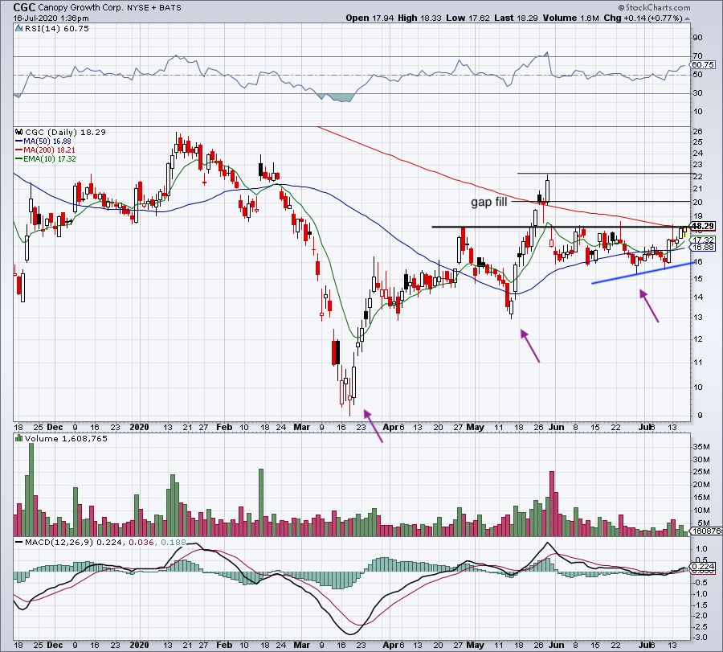This screenshot has height=652, width=723.
Task: Click the 0.224 MACD axis value tag
Action: click(703, 567)
